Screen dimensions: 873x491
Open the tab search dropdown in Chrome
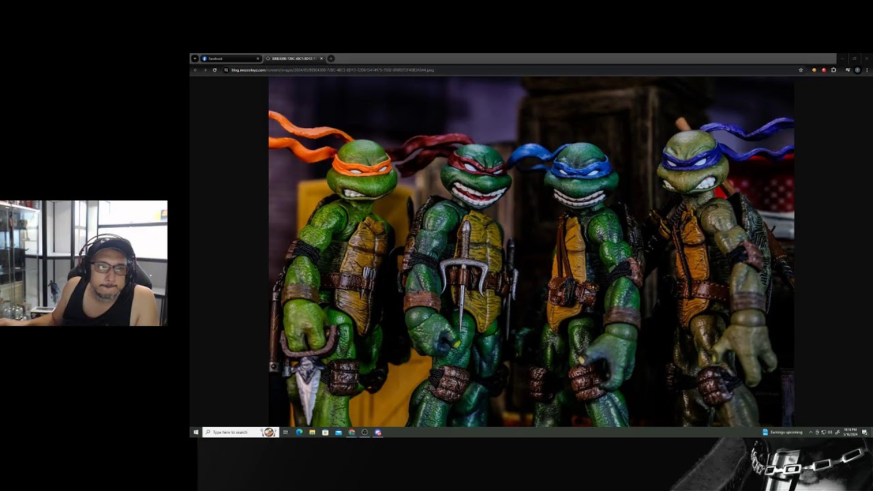pos(194,59)
